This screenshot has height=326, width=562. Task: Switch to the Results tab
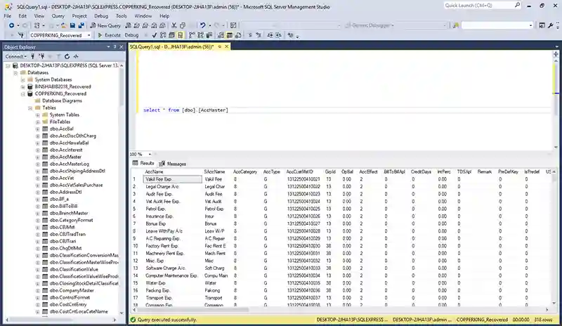click(x=143, y=163)
